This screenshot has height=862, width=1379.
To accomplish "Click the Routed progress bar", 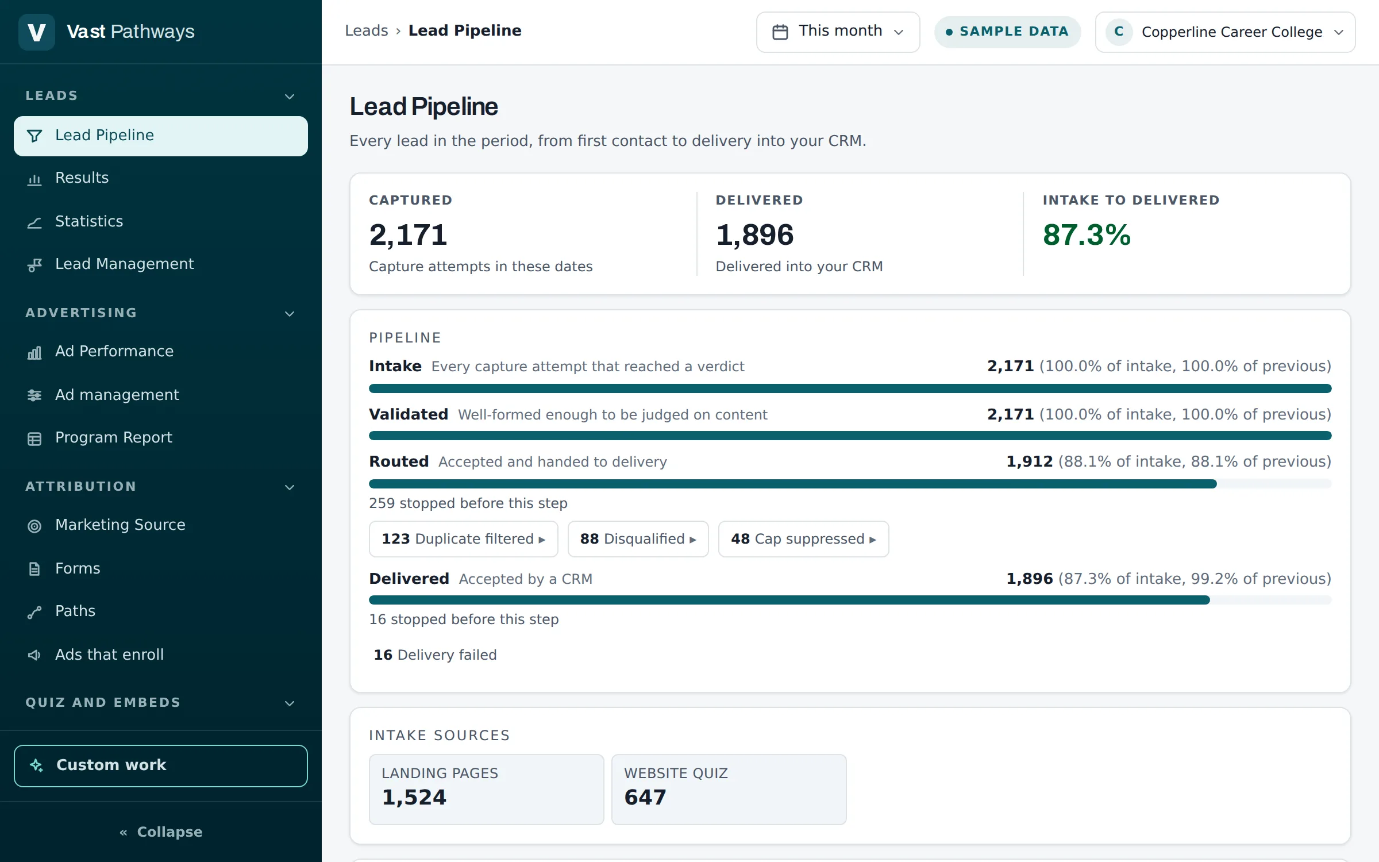I will [x=850, y=484].
